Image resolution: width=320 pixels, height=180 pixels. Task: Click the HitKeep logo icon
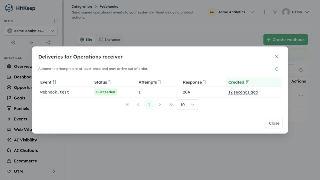[9, 8]
